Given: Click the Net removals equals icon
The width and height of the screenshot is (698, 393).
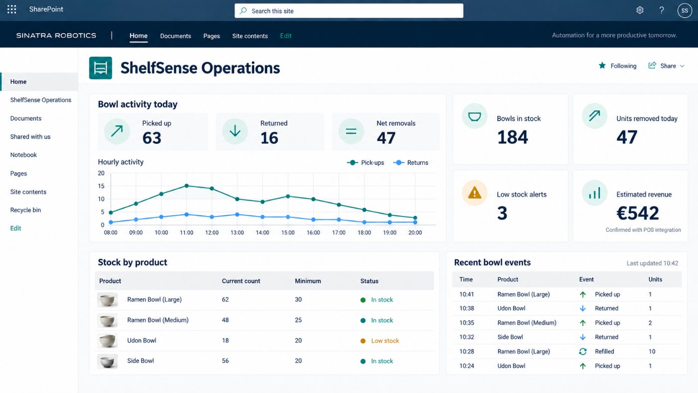Looking at the screenshot, I should pyautogui.click(x=351, y=131).
